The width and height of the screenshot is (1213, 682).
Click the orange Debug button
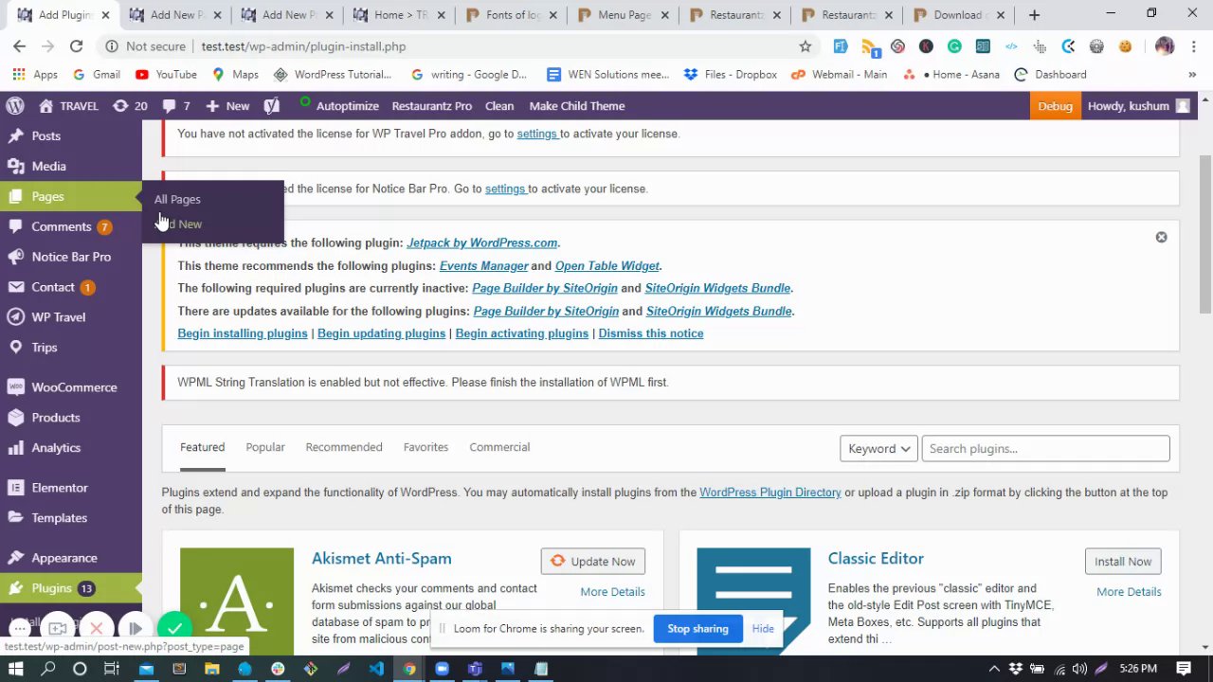1055,106
